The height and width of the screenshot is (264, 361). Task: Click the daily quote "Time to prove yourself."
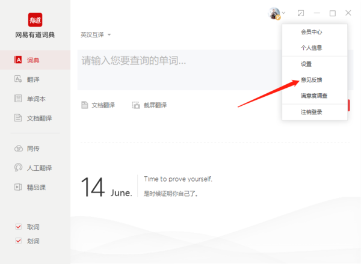178,179
